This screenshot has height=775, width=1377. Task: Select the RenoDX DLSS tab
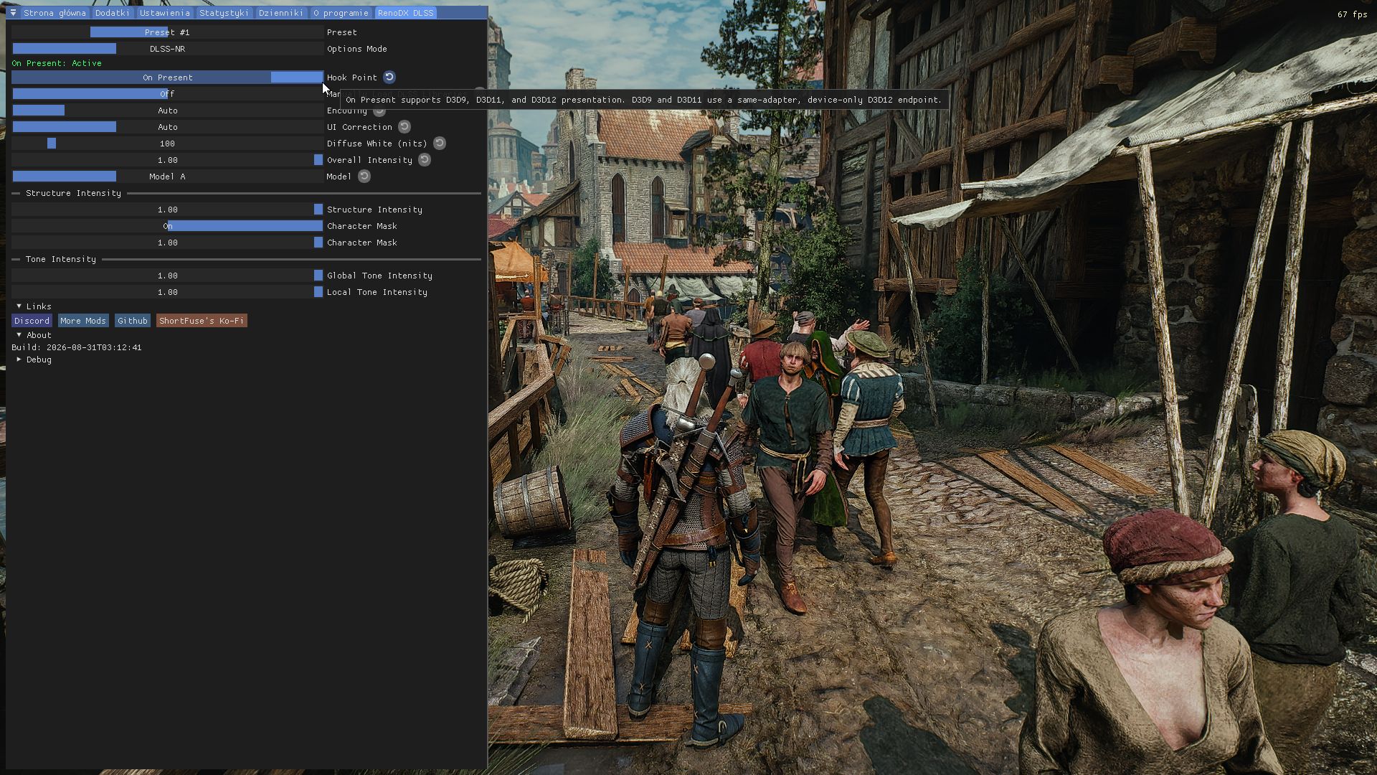[405, 13]
